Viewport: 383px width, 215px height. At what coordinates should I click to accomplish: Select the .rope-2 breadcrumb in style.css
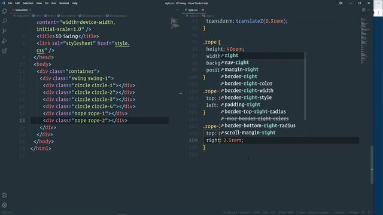click(x=208, y=16)
